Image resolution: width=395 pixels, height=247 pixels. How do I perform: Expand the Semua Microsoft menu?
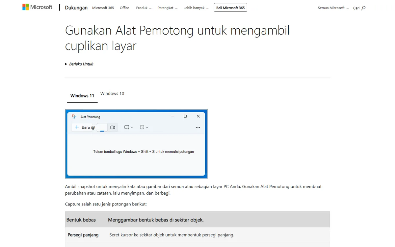coord(333,8)
